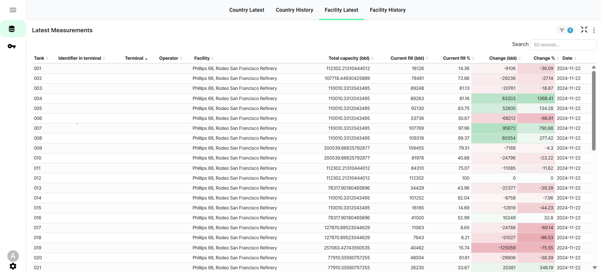601x272 pixels.
Task: Click the 83203 change value cell
Action: coord(494,99)
